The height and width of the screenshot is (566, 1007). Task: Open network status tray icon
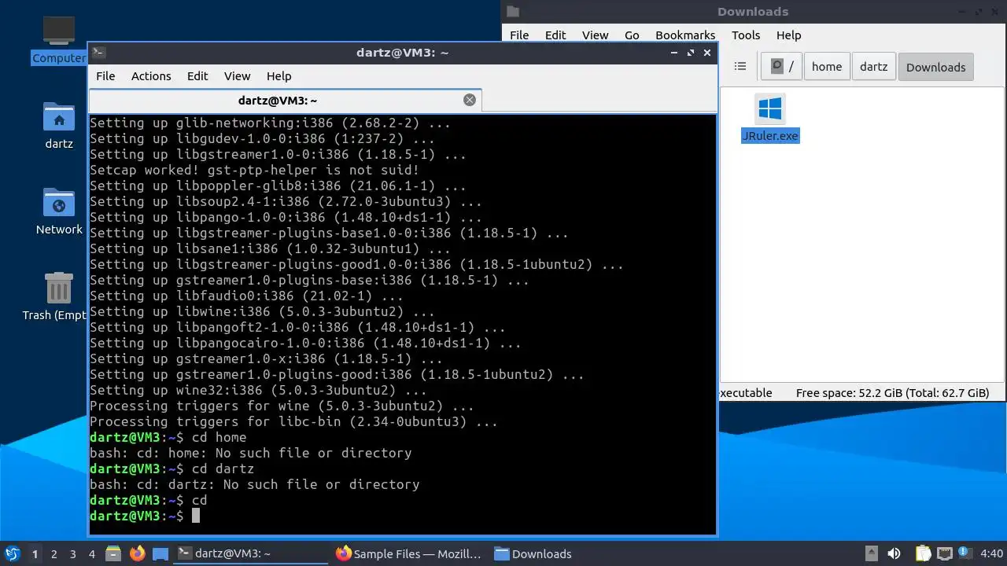coord(944,553)
